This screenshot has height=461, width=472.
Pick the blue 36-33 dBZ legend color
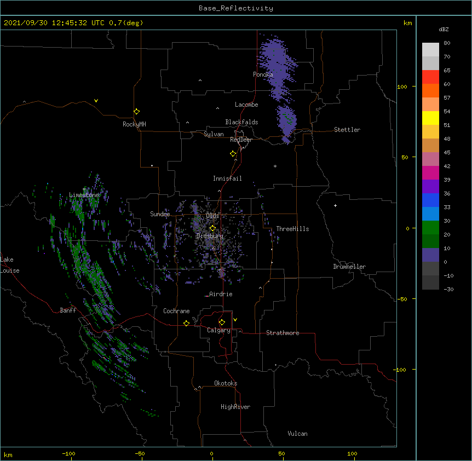click(430, 200)
